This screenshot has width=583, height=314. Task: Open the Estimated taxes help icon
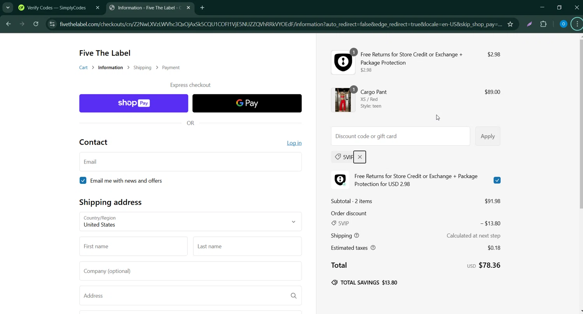[373, 248]
